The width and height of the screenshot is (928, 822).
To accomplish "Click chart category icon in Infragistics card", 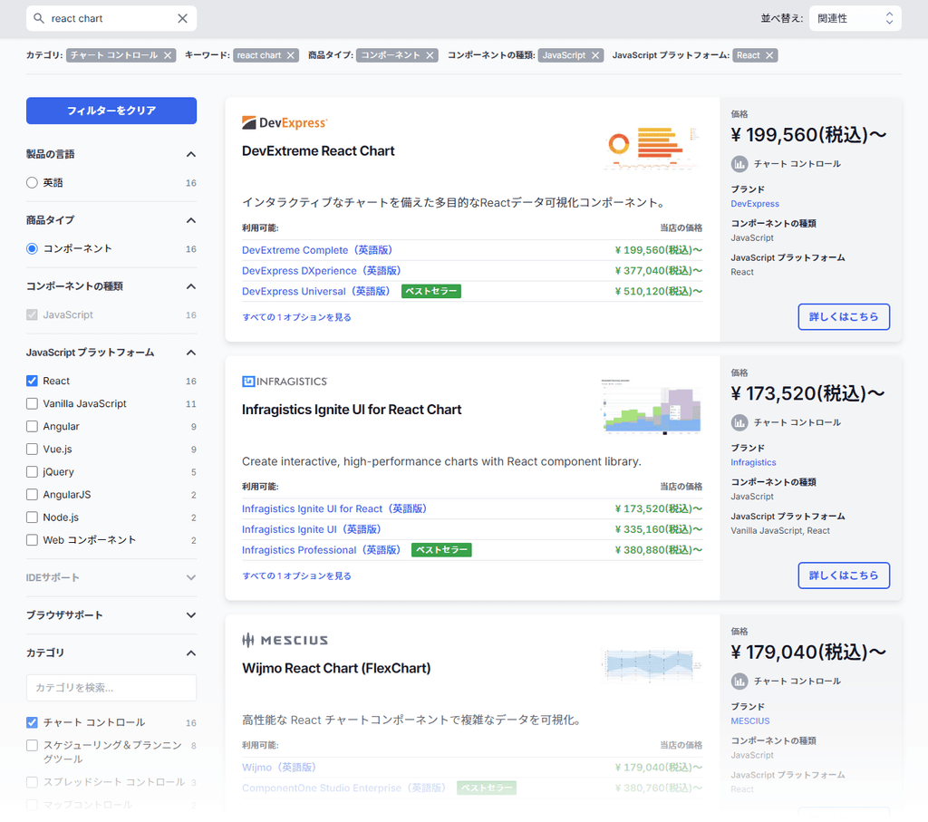I will pyautogui.click(x=739, y=422).
